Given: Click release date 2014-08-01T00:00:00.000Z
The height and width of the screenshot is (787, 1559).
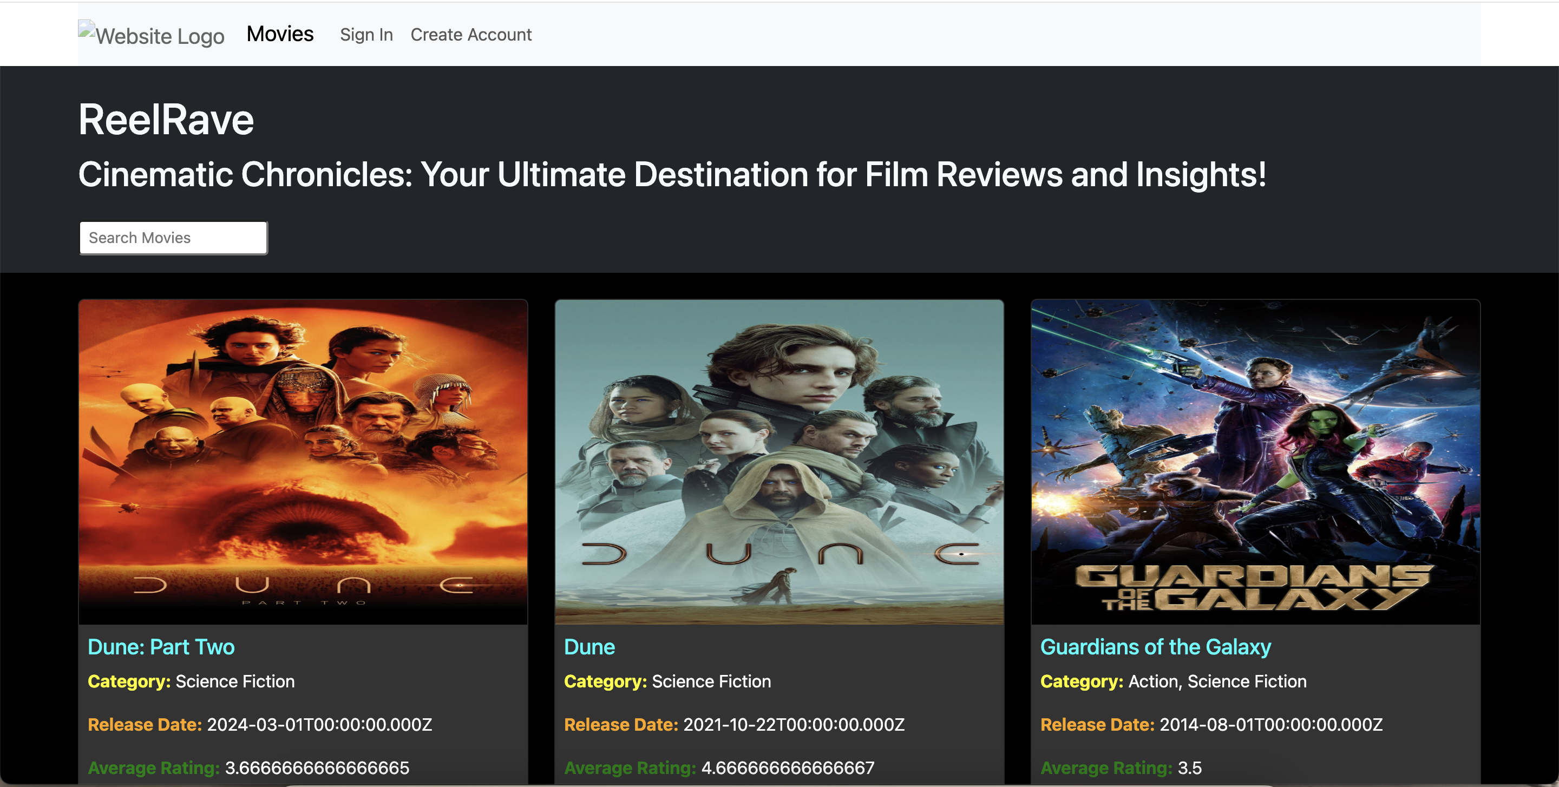Looking at the screenshot, I should tap(1271, 724).
